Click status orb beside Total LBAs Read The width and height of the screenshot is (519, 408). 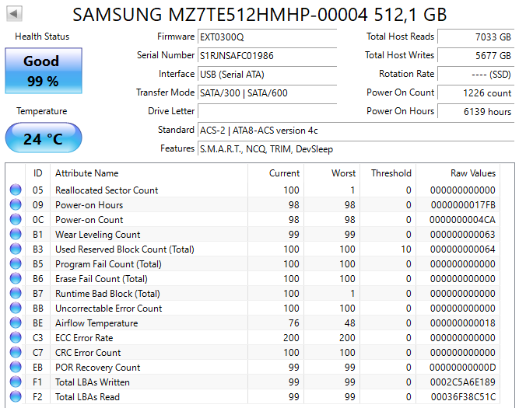coord(16,397)
